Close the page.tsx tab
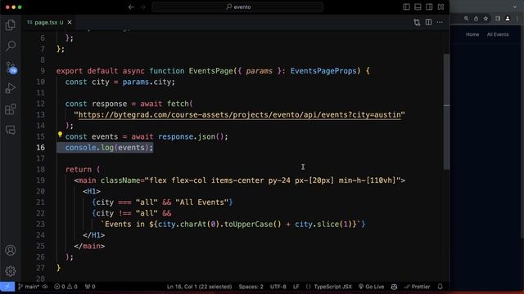 (x=70, y=22)
